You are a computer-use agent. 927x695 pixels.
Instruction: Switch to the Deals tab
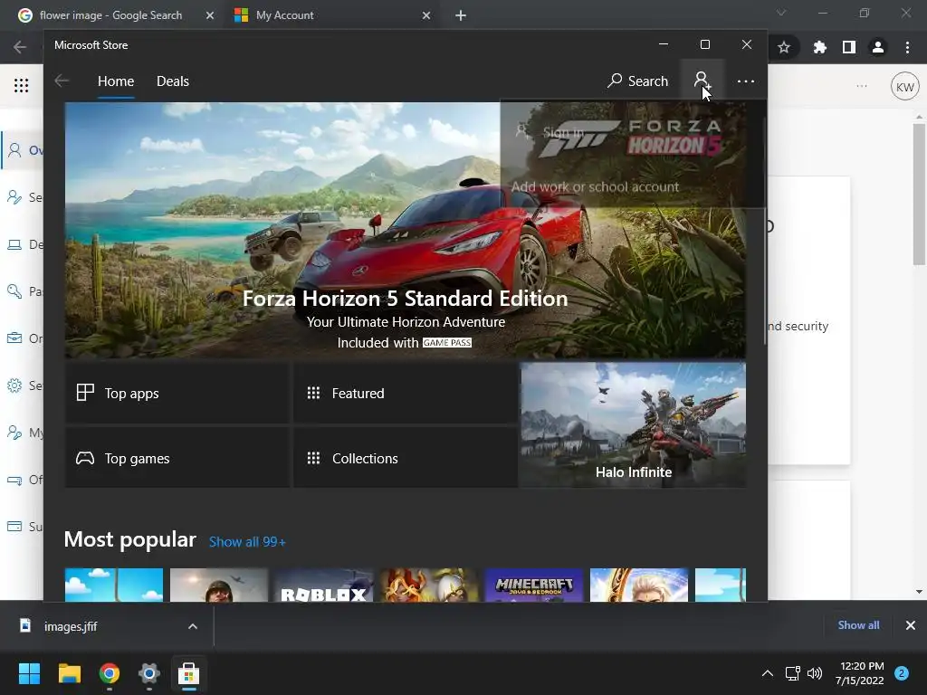click(x=173, y=81)
